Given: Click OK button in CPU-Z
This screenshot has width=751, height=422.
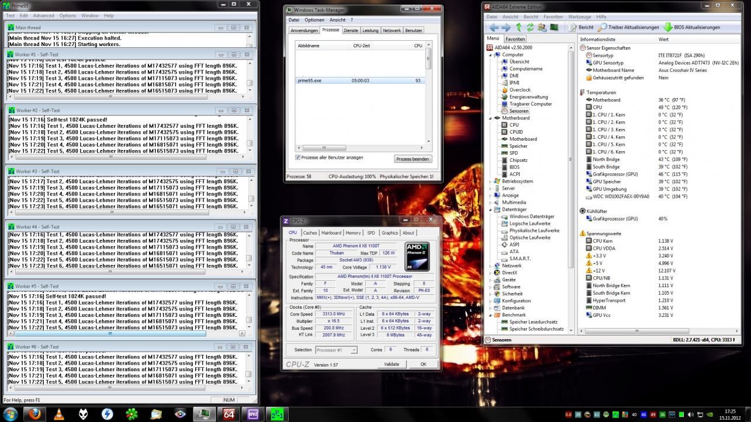Looking at the screenshot, I should (423, 364).
